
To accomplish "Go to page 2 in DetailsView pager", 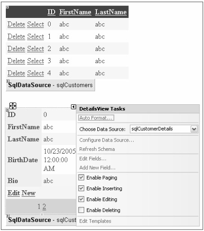I will coord(44,207).
